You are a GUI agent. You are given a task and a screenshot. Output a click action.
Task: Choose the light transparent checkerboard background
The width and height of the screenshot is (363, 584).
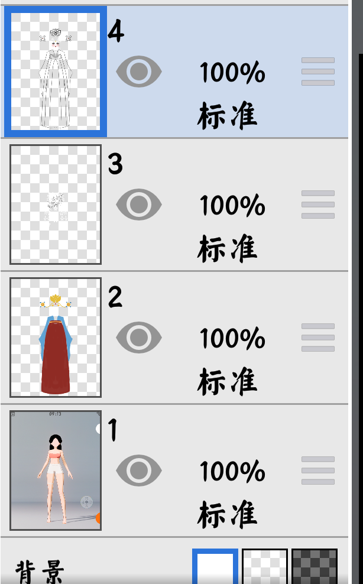coord(265,566)
